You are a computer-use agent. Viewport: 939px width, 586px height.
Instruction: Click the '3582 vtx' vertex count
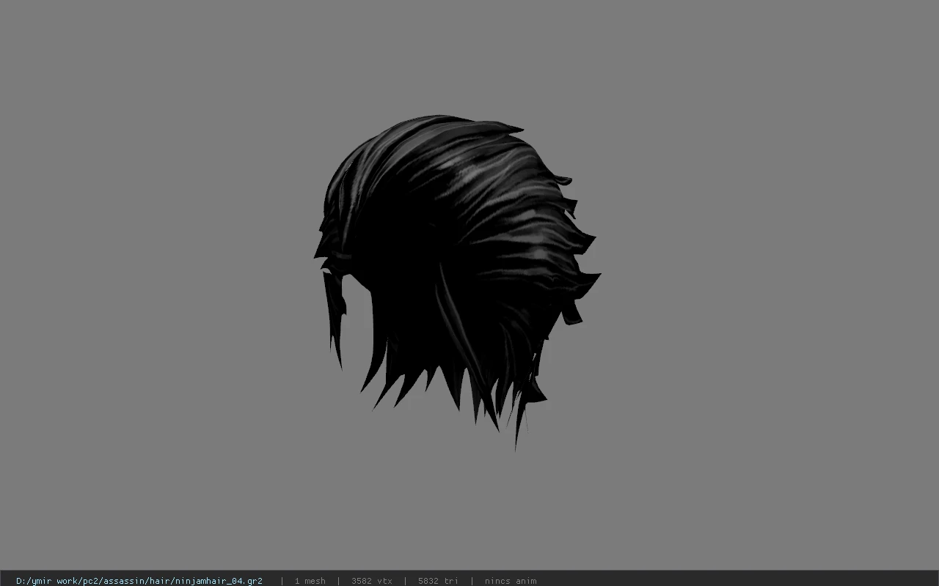[x=372, y=581]
